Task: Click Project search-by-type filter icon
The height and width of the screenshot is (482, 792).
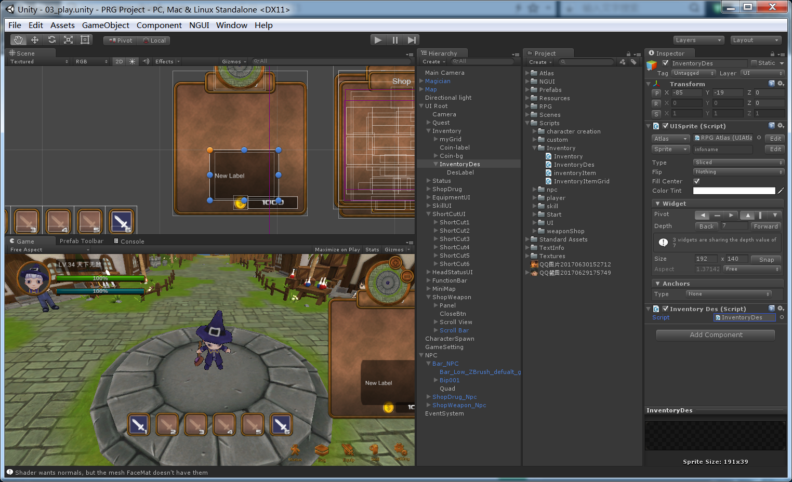Action: coord(623,62)
